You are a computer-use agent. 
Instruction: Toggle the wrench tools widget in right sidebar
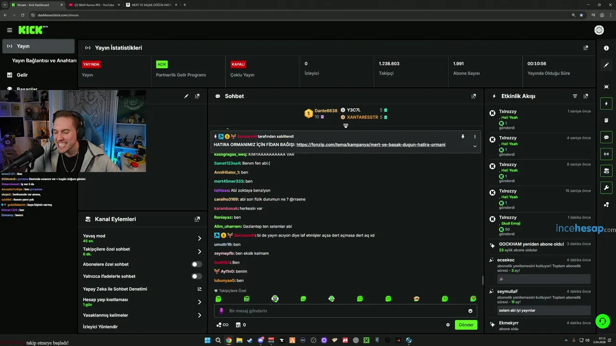[x=606, y=187]
